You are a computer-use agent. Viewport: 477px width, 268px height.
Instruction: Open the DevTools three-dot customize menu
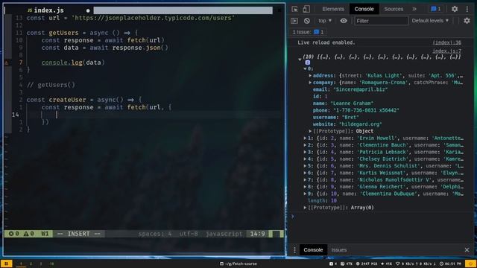467,9
